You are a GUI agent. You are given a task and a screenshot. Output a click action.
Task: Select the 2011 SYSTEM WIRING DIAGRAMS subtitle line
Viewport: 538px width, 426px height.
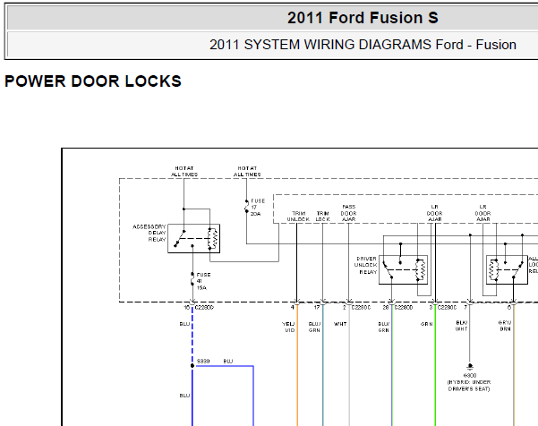tap(363, 45)
